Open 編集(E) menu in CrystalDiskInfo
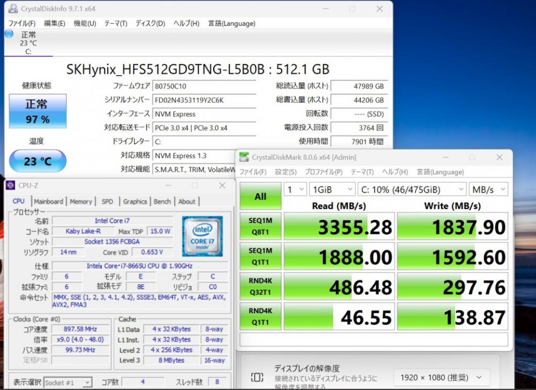 (x=55, y=23)
